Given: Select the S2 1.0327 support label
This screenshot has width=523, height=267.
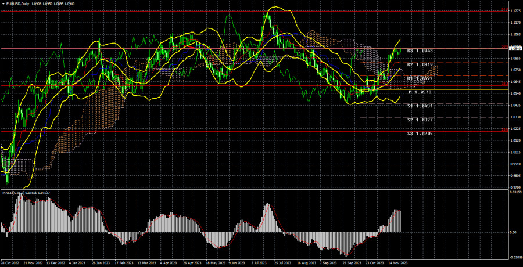Looking at the screenshot, I should point(418,120).
